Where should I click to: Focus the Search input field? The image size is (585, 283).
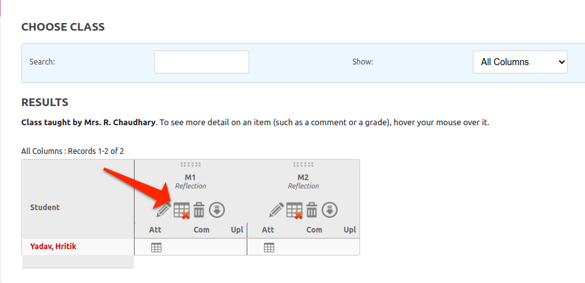point(201,62)
